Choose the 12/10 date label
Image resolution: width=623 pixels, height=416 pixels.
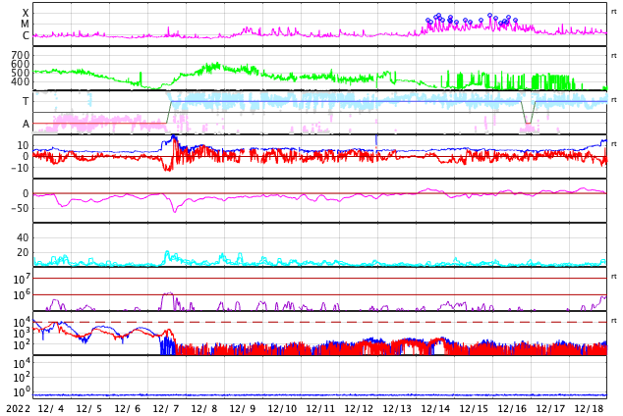tap(282, 409)
